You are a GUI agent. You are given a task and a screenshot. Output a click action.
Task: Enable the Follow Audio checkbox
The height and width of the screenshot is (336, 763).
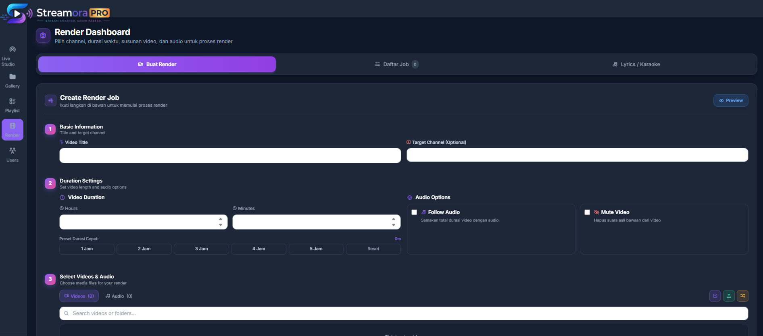pos(414,212)
